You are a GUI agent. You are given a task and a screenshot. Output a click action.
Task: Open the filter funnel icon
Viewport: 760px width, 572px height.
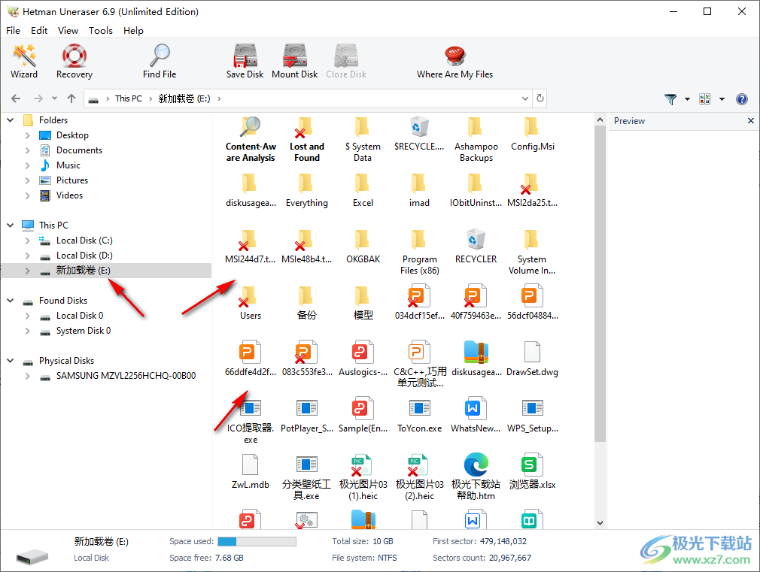(670, 99)
